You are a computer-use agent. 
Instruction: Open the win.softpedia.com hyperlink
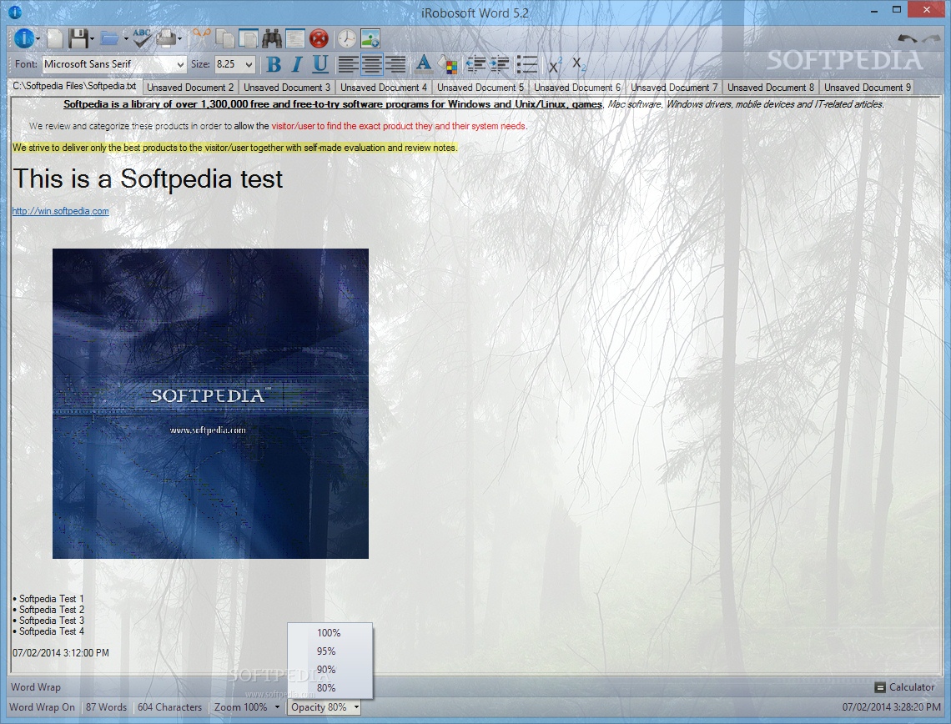click(x=61, y=211)
